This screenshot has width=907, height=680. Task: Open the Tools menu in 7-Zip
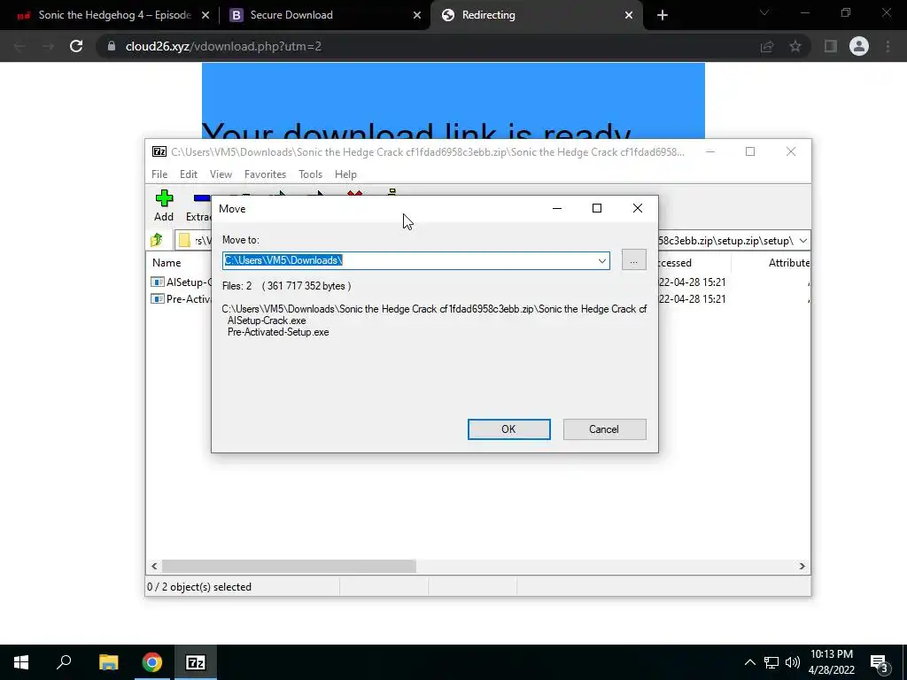(x=311, y=174)
